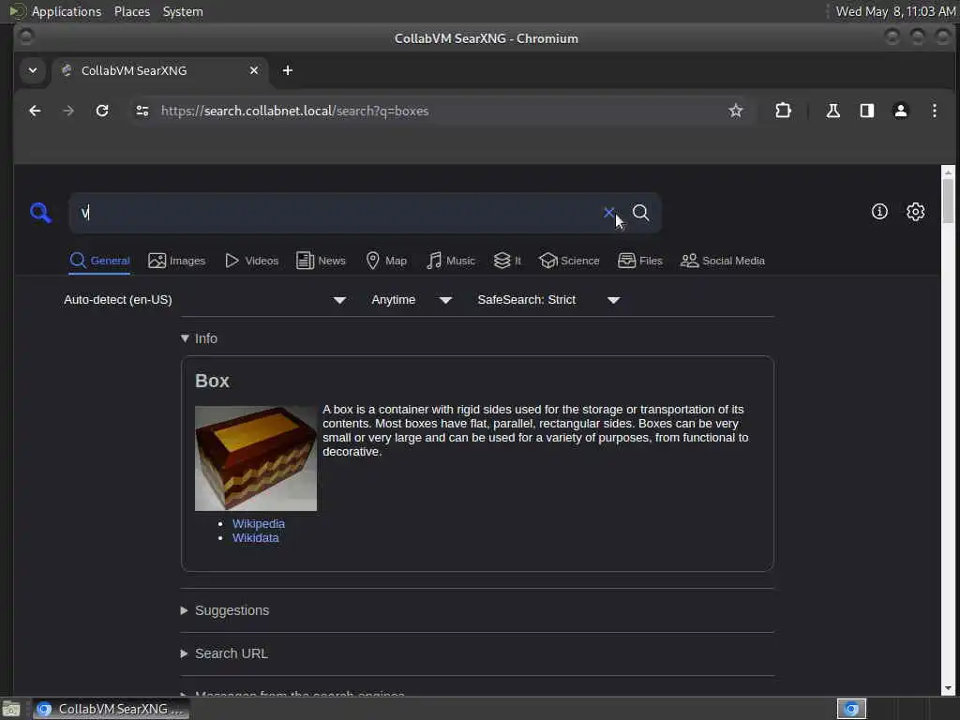
Task: Switch to the Map category
Action: pos(386,261)
